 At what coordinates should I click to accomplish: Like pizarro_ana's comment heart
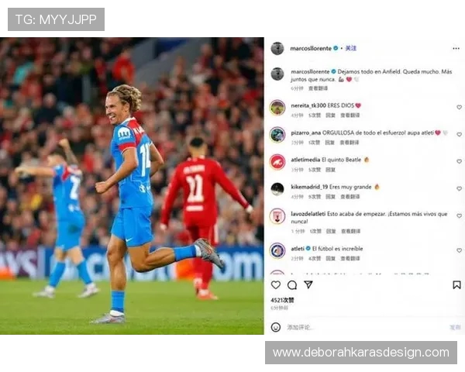click(459, 134)
